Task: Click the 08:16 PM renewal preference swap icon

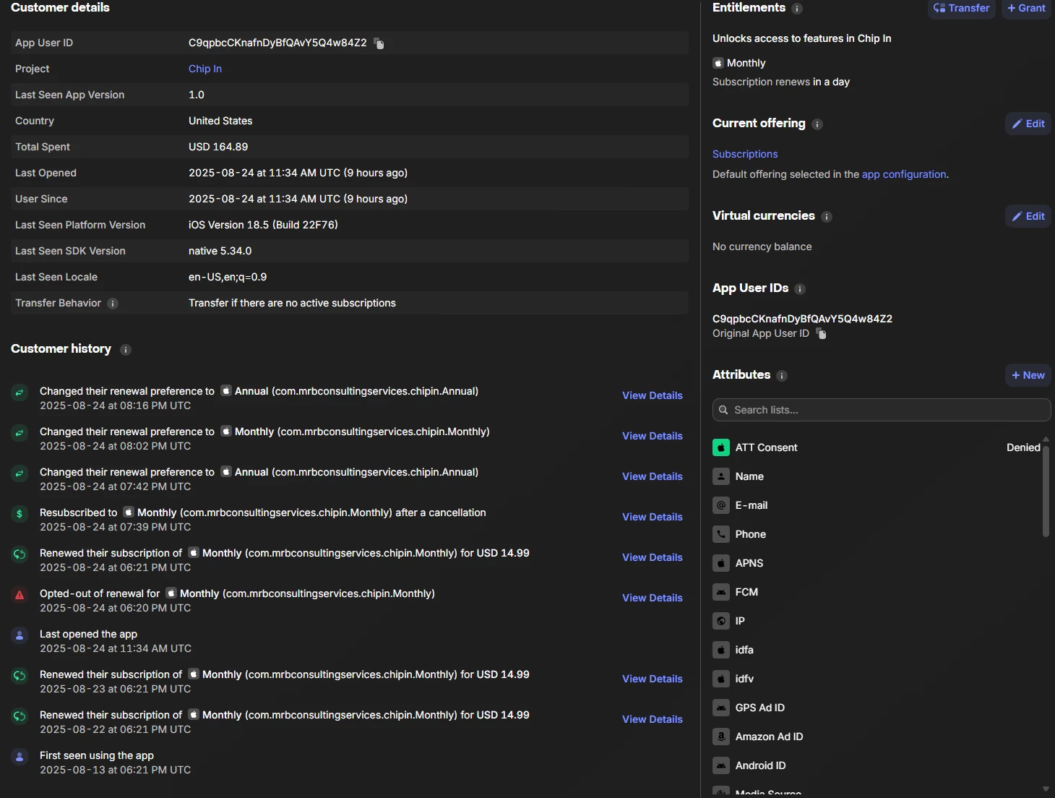Action: tap(20, 392)
